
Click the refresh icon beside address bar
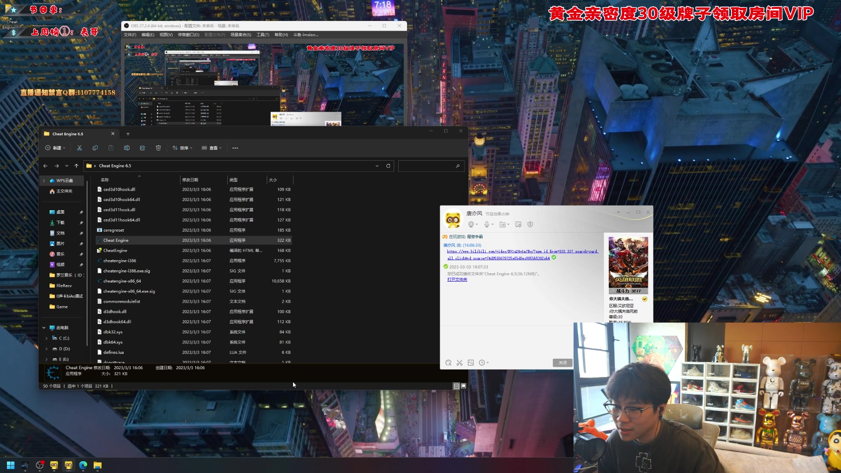(x=388, y=166)
